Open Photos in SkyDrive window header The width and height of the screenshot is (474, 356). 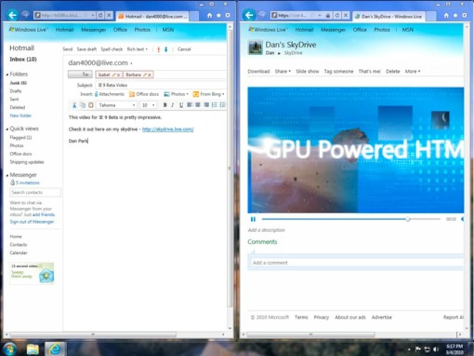[382, 30]
